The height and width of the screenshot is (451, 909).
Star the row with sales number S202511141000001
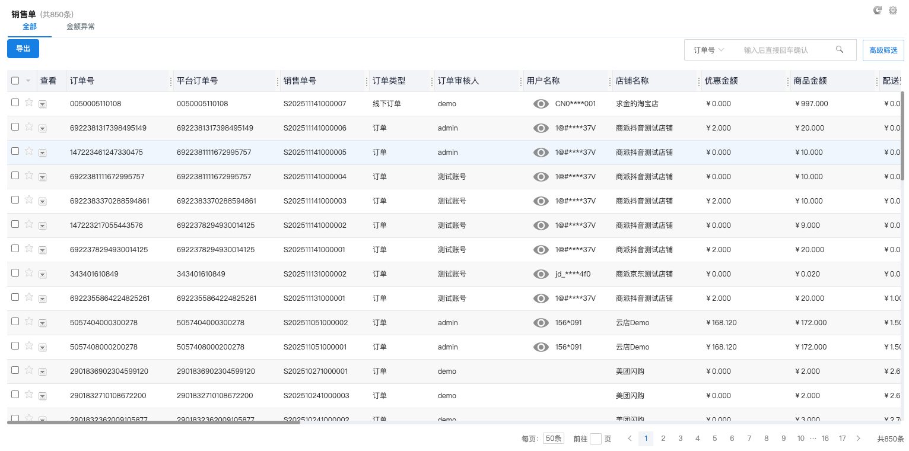click(29, 248)
